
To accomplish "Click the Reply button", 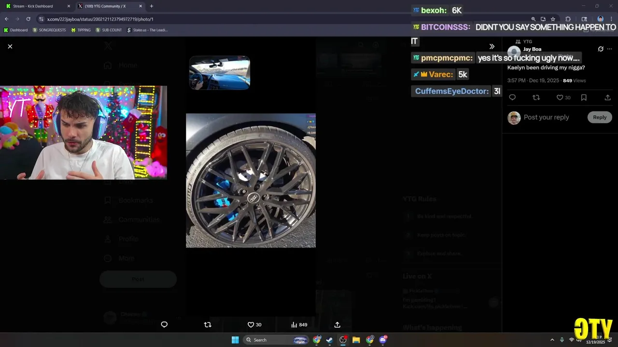I will click(600, 117).
